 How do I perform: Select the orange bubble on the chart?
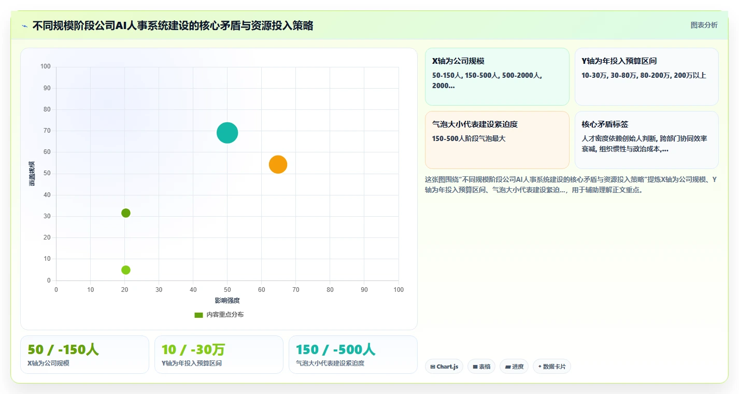(x=278, y=164)
